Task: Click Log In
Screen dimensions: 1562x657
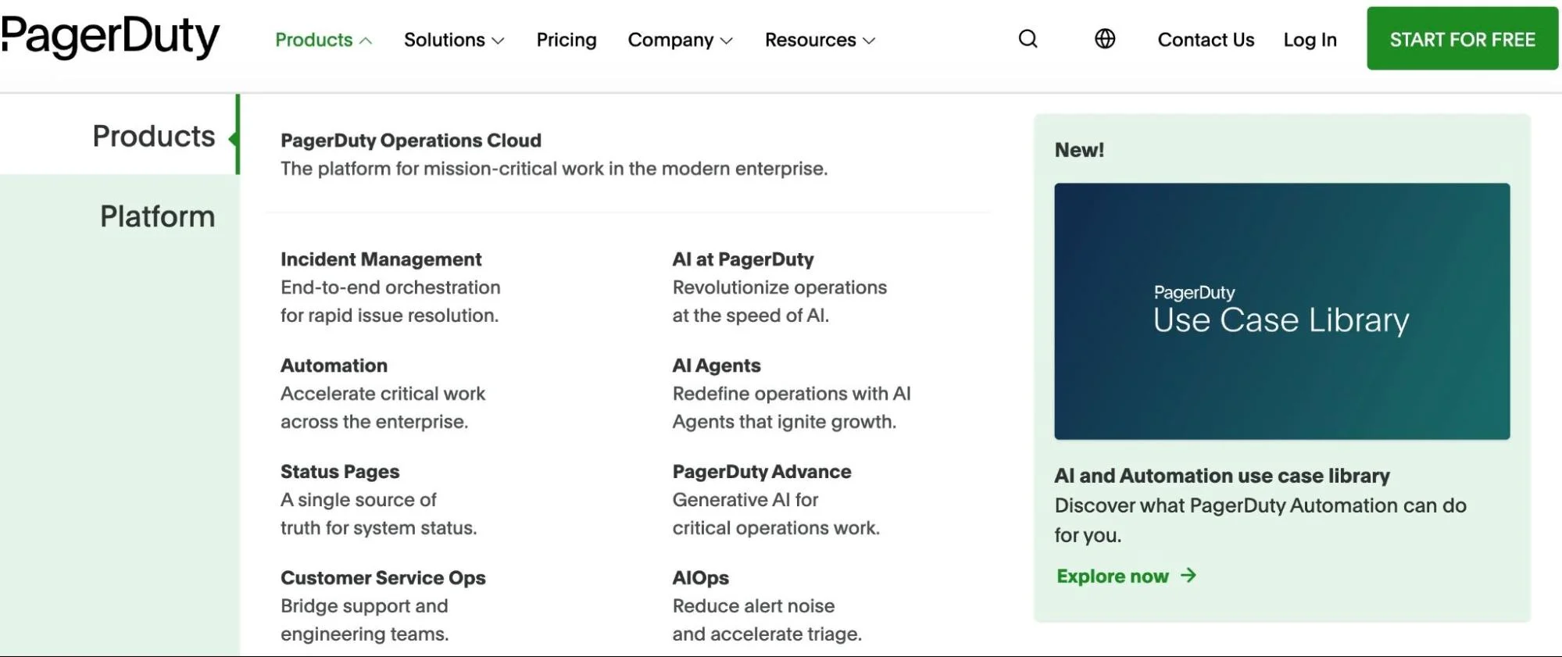Action: pos(1310,40)
